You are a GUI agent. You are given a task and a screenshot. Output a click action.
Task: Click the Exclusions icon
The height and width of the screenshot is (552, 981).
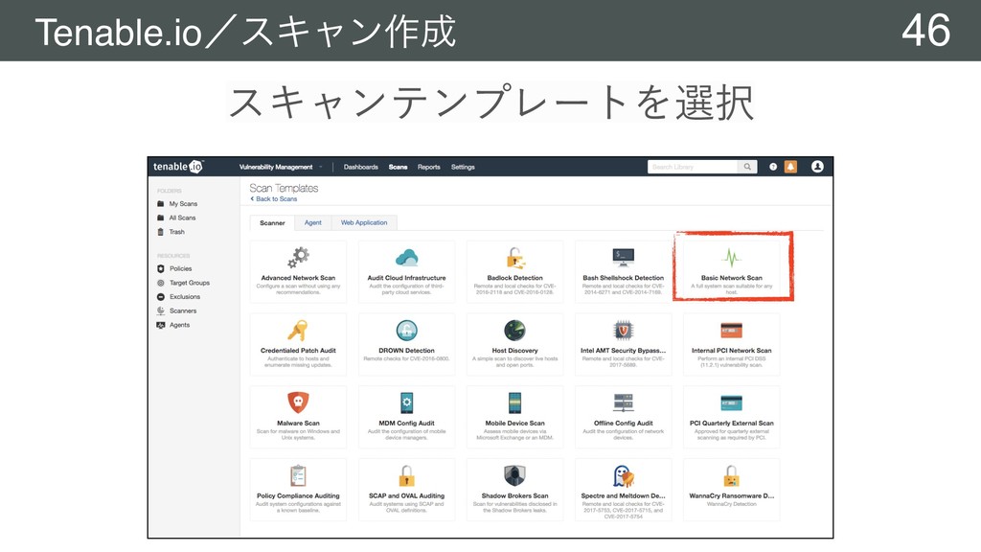tap(161, 297)
